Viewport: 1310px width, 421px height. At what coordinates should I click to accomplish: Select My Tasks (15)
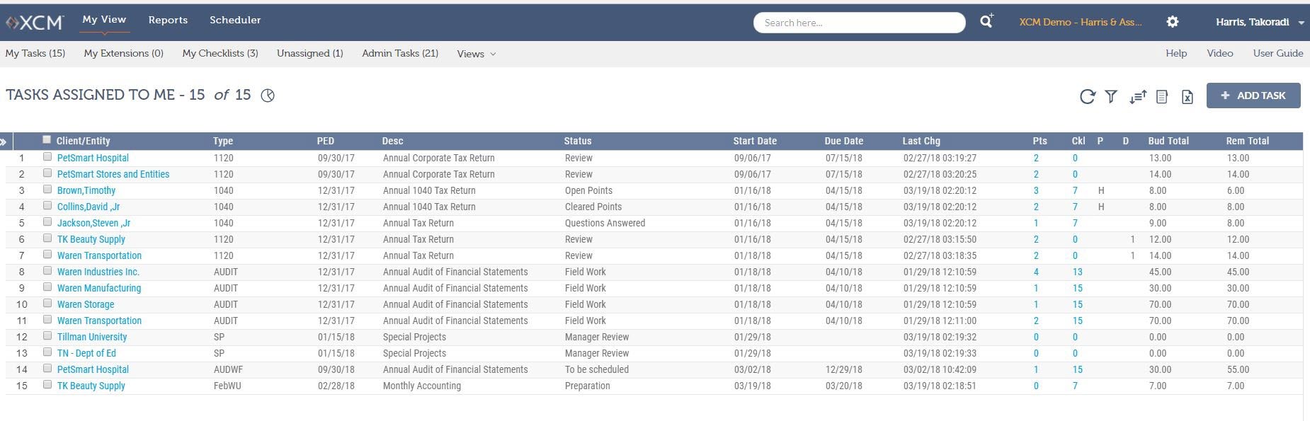(x=35, y=53)
